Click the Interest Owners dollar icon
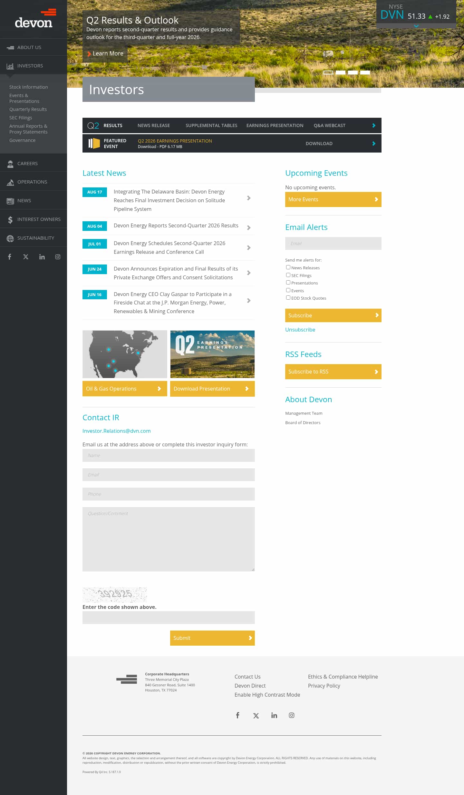Screen dimensions: 464x795 tap(10, 220)
